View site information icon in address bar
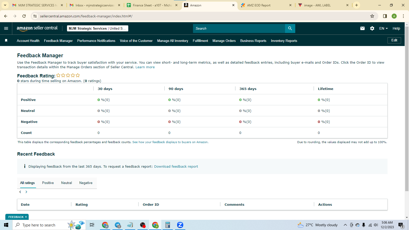Image resolution: width=409 pixels, height=230 pixels. click(35, 16)
